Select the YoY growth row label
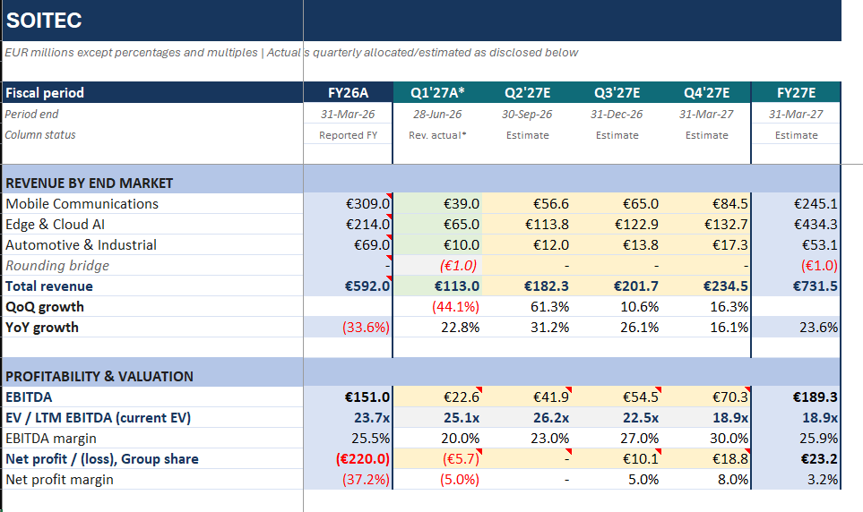 click(x=152, y=328)
